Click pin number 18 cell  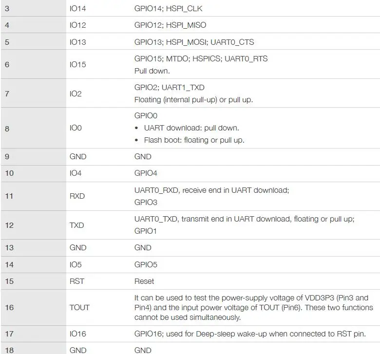pos(34,348)
